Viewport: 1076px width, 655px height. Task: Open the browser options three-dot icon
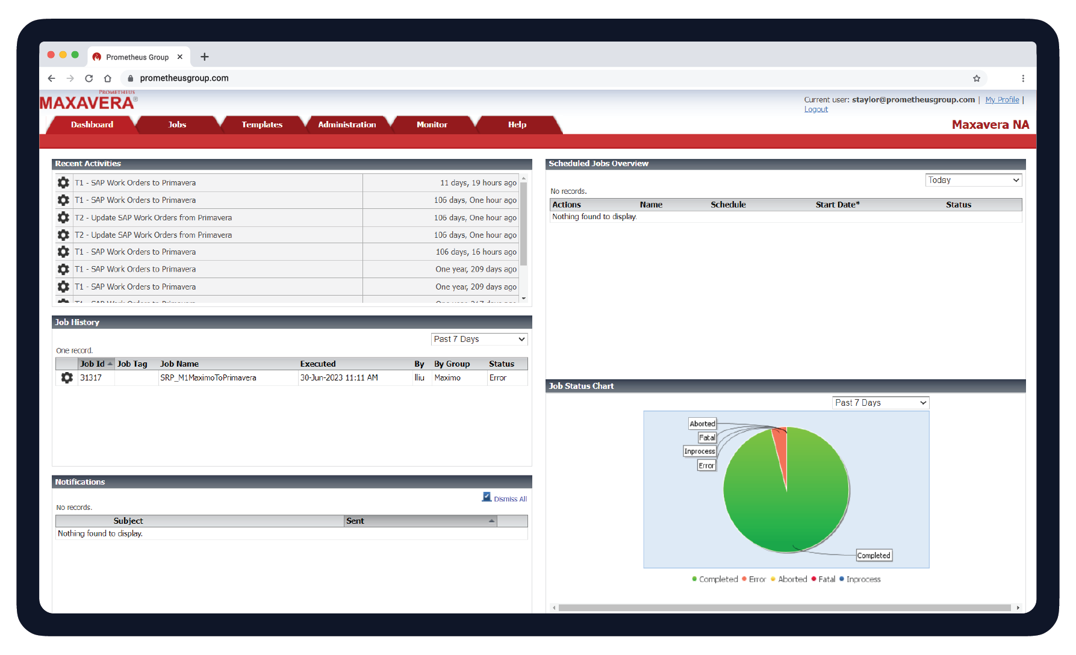coord(1022,78)
